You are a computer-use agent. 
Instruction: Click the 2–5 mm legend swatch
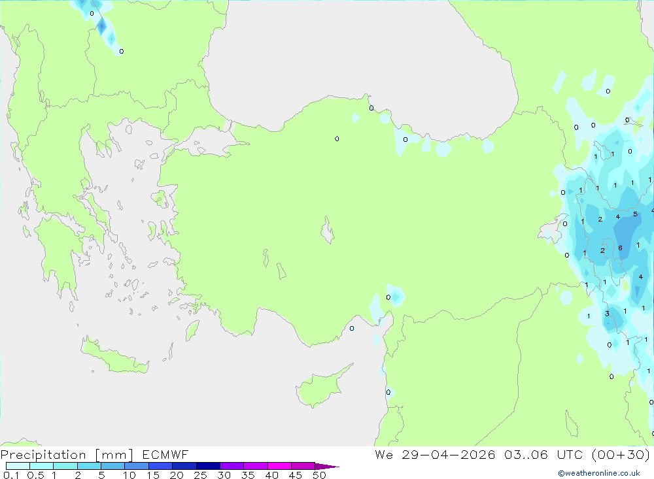pos(89,466)
